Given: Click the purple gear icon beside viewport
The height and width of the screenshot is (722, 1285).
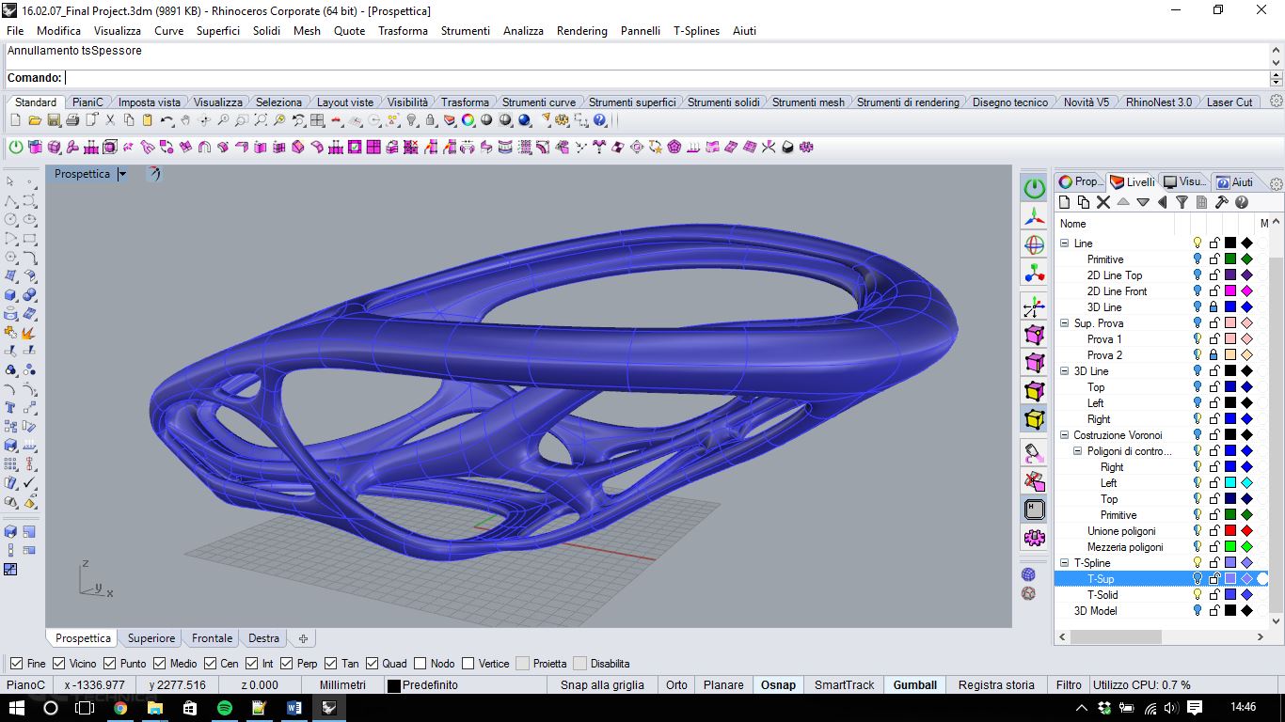Looking at the screenshot, I should tap(1034, 538).
